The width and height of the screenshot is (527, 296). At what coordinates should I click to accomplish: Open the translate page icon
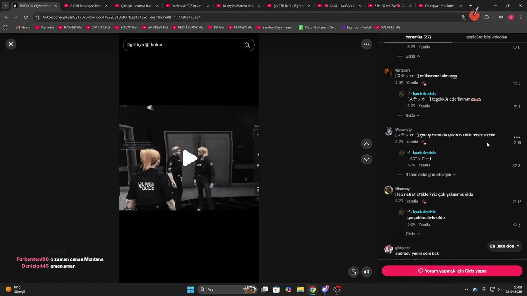(x=464, y=17)
